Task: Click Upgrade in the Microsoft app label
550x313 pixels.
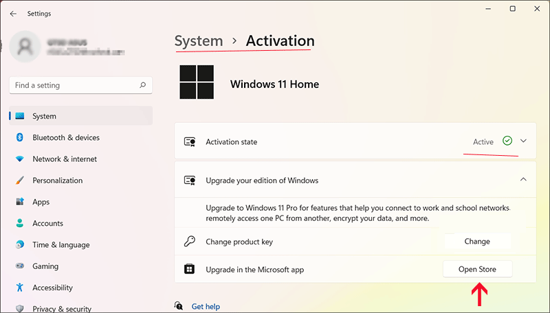Action: tap(254, 270)
